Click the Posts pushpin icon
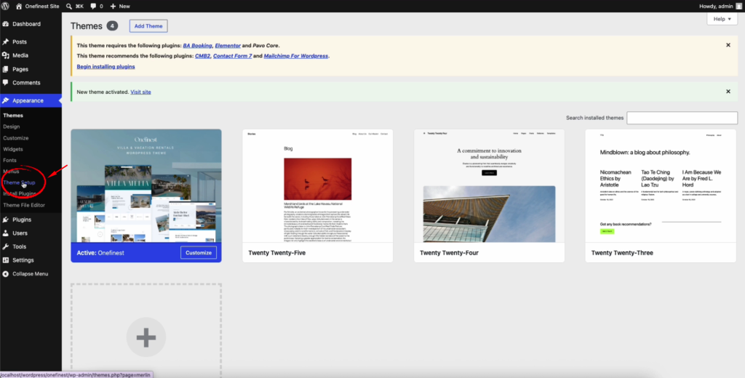Screen dimensions: 745x378 pyautogui.click(x=6, y=41)
